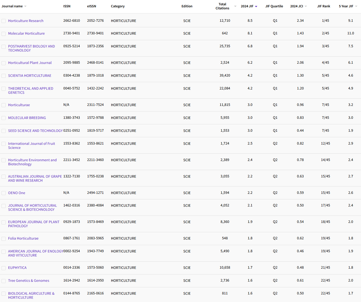
Task: Tick the Scientia Horticulturae checkbox
Action: tap(4, 76)
